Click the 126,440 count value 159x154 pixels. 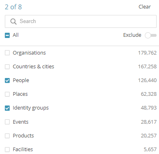point(147,80)
